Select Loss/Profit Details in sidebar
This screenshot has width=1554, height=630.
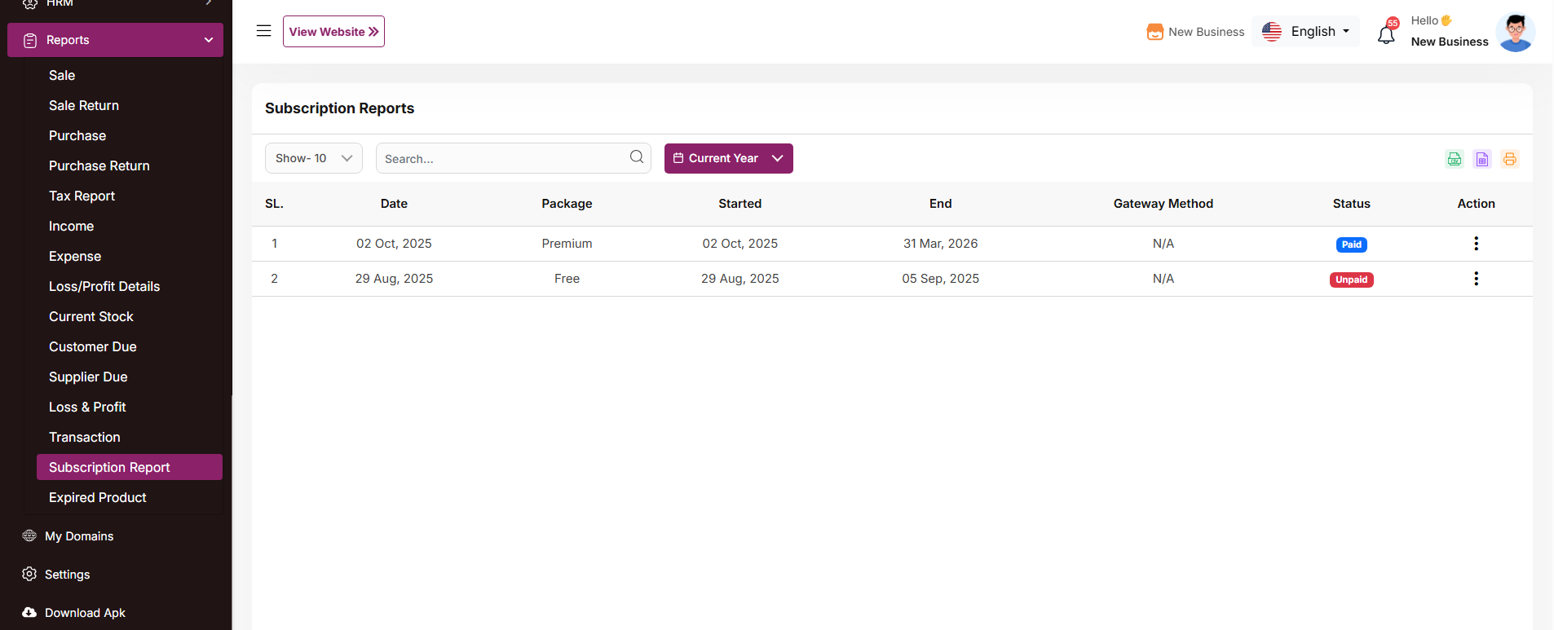(104, 286)
